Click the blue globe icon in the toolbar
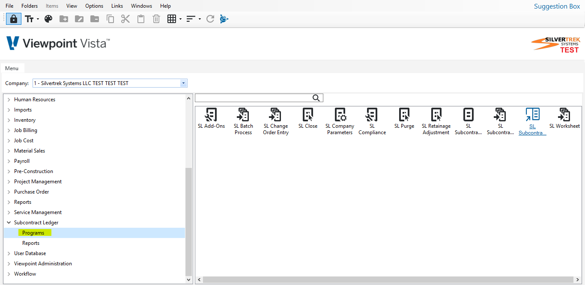The width and height of the screenshot is (585, 285). (224, 19)
